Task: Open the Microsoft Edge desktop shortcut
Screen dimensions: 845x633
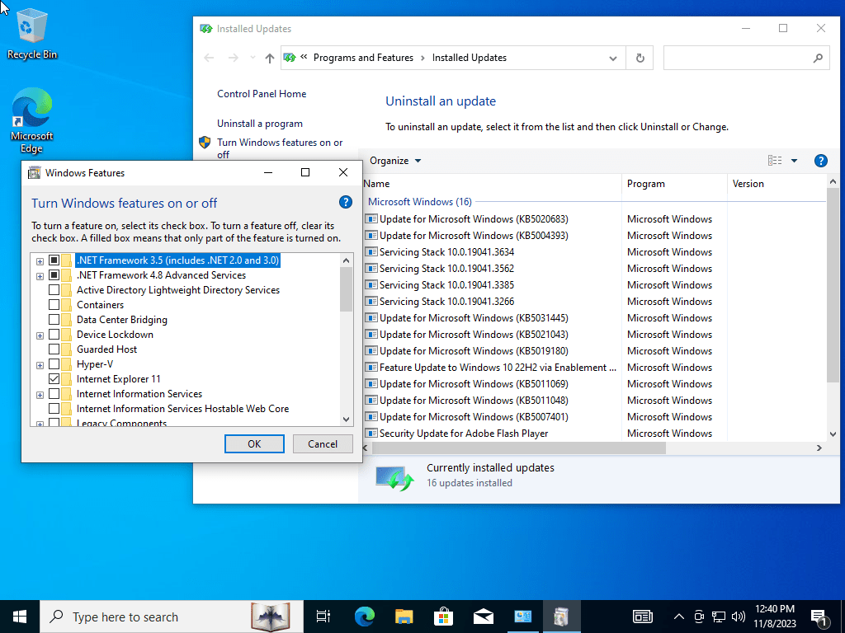Action: pyautogui.click(x=32, y=120)
